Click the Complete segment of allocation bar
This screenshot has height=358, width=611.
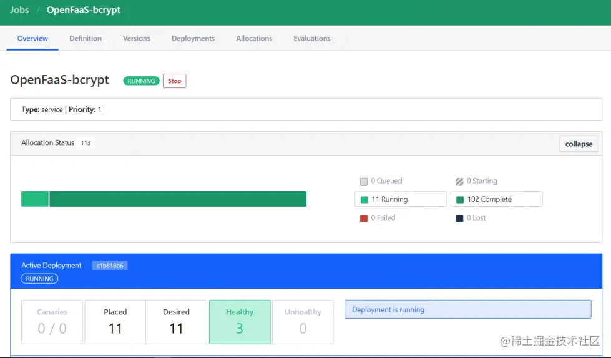click(178, 199)
